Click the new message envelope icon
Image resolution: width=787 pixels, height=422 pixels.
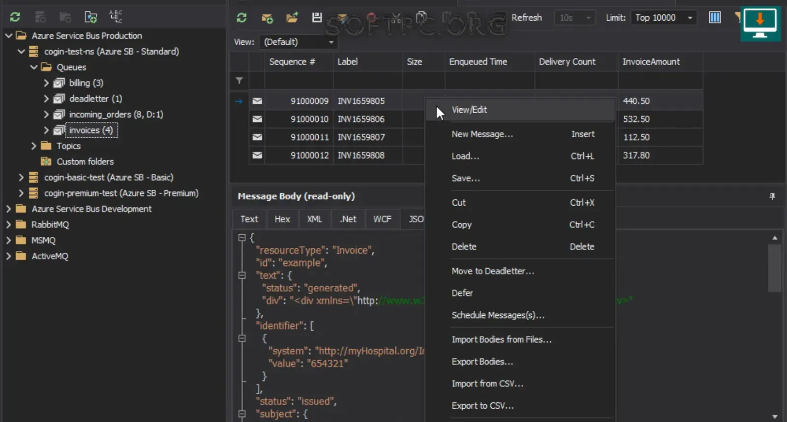[x=267, y=18]
